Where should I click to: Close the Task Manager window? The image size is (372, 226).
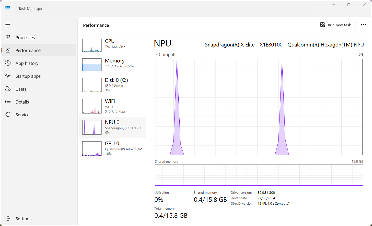pyautogui.click(x=364, y=5)
